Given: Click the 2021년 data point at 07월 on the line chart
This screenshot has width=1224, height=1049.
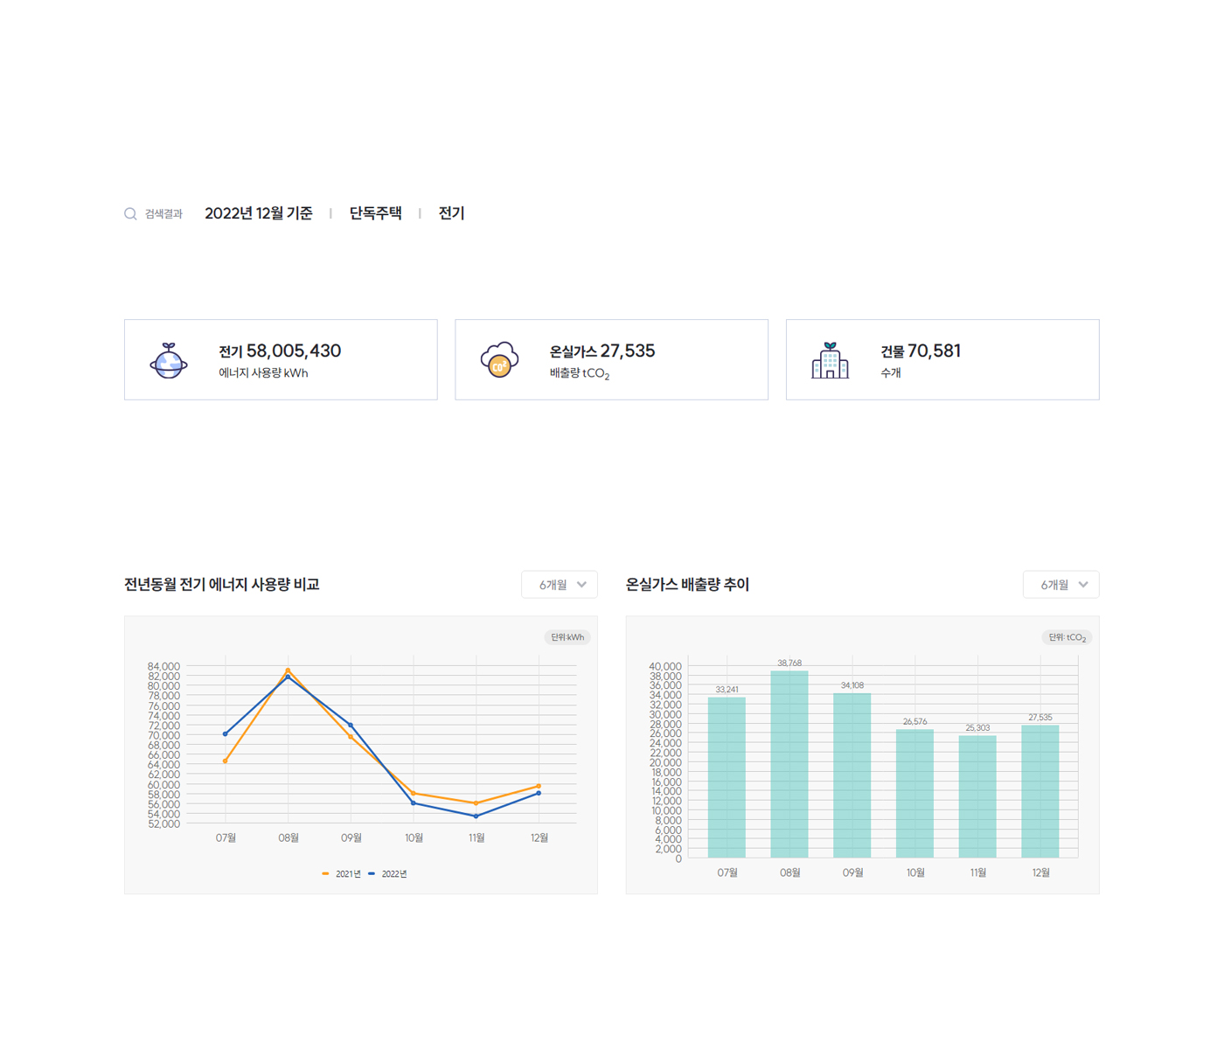Looking at the screenshot, I should pyautogui.click(x=226, y=761).
